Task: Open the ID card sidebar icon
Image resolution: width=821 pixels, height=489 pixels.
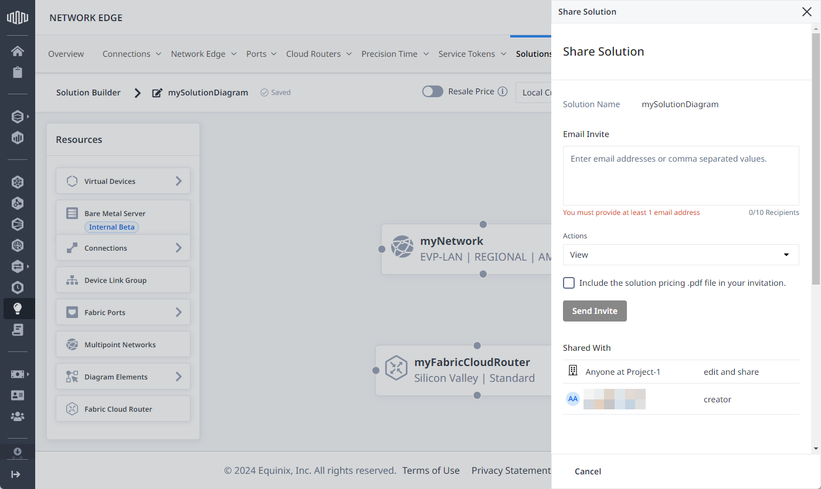Action: [x=17, y=395]
